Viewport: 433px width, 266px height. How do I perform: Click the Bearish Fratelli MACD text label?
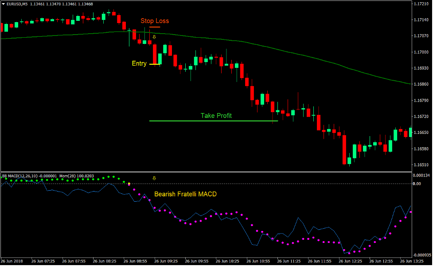185,194
